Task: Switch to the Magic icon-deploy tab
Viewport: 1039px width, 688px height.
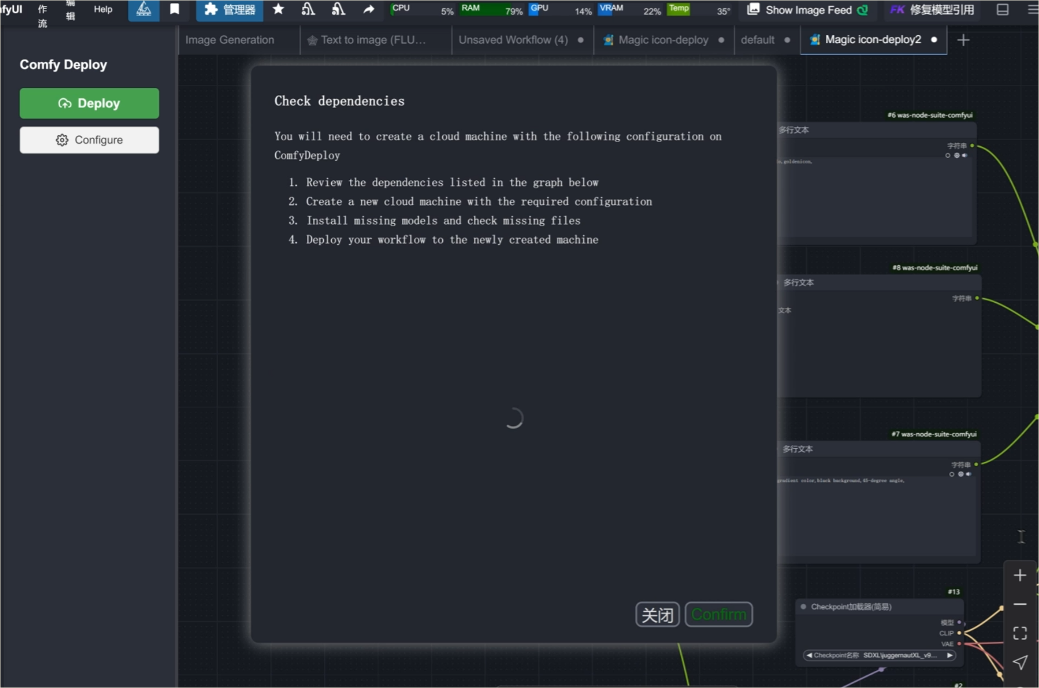Action: pyautogui.click(x=663, y=40)
